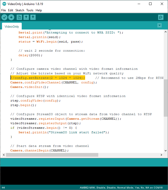Open the Sketch menu
Screen dimensions: 168x190
point(20,10)
